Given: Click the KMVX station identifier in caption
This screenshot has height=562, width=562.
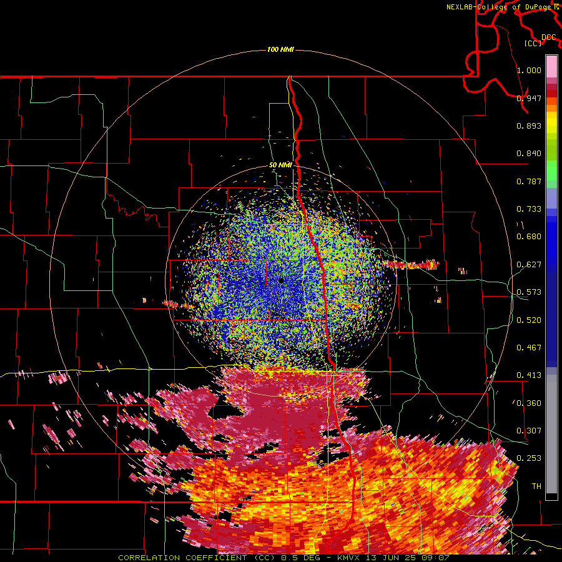Looking at the screenshot, I should click(x=349, y=558).
